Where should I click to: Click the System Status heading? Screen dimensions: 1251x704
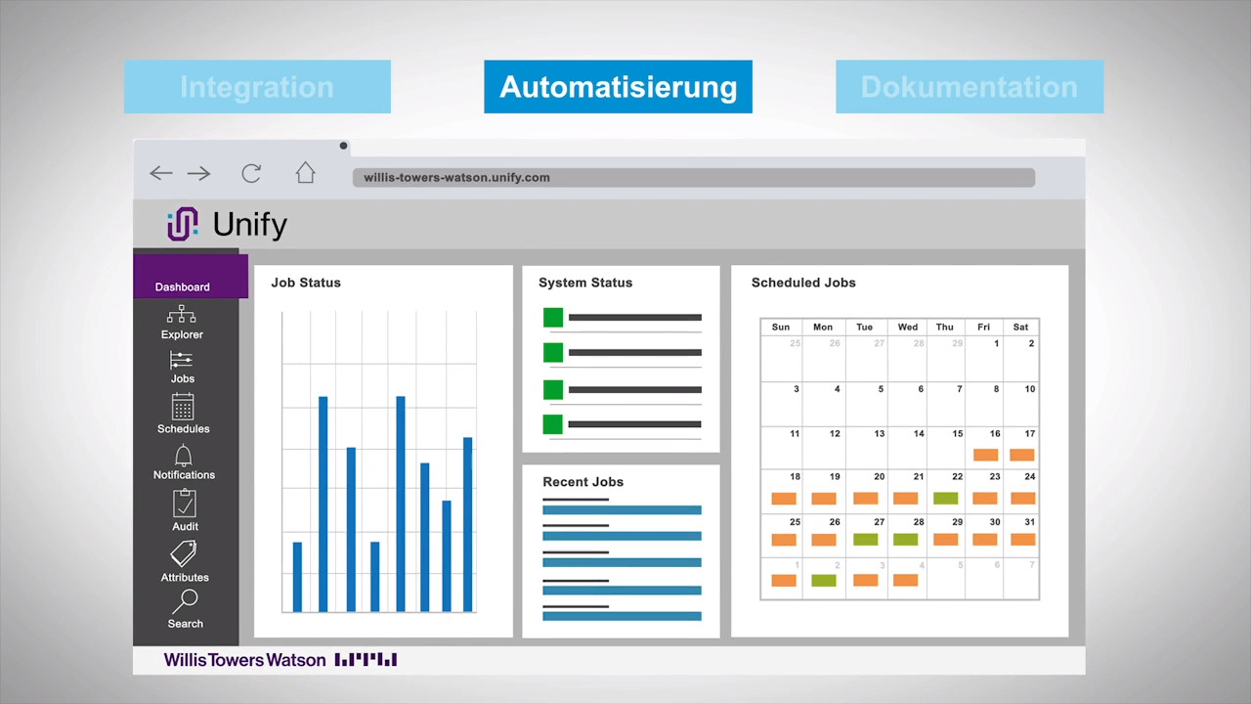point(585,283)
